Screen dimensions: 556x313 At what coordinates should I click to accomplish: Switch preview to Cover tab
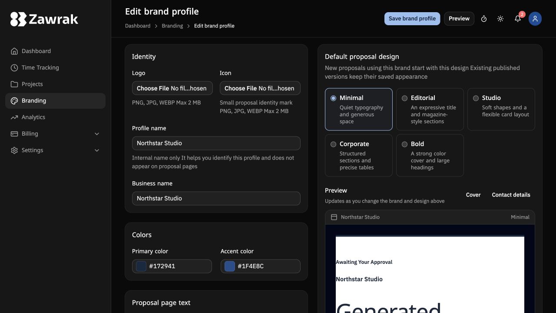tap(473, 195)
